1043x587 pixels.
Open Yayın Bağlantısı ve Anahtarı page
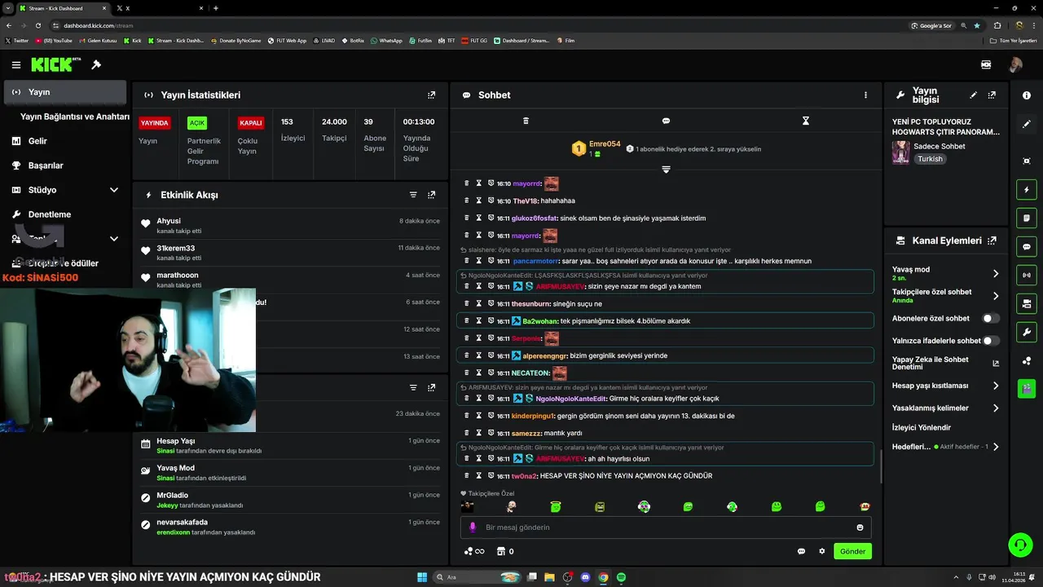tap(75, 117)
